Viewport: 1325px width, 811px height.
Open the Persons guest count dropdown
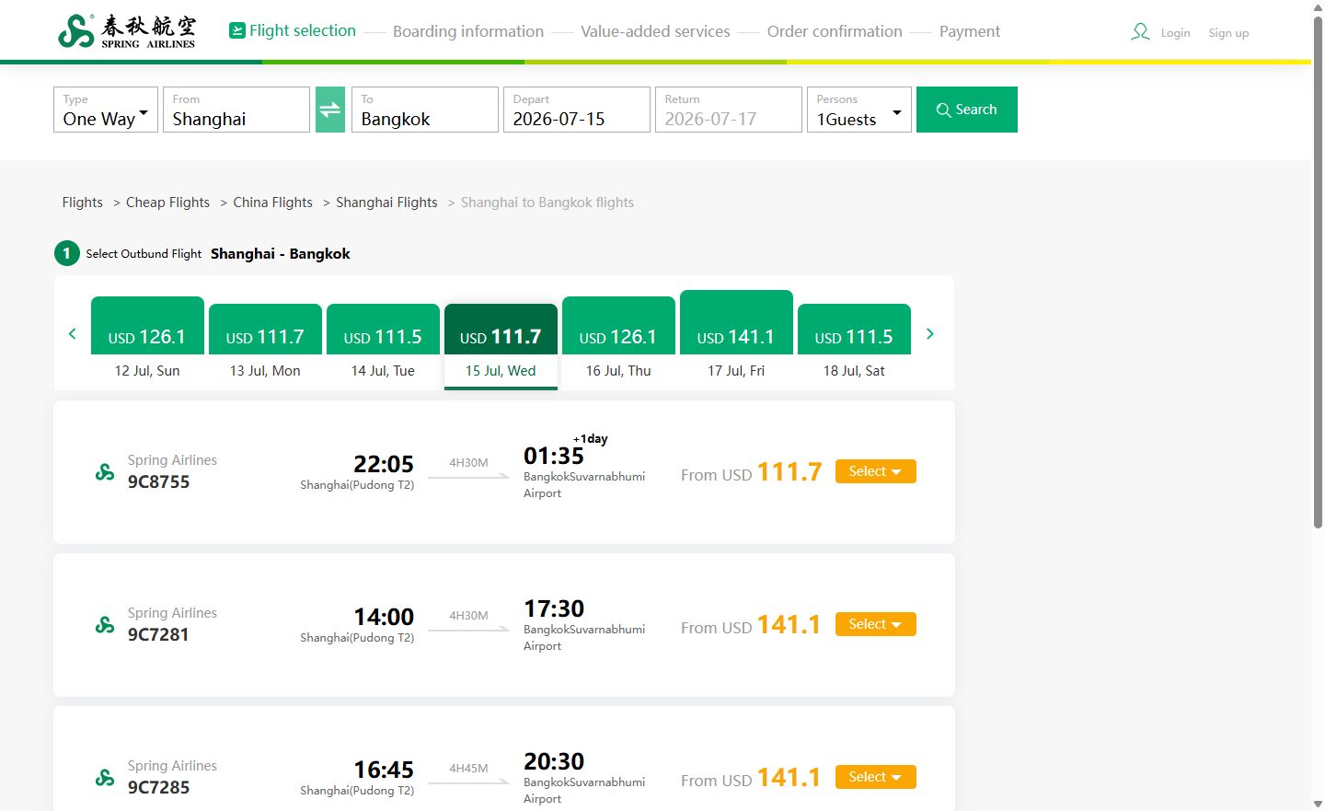pyautogui.click(x=858, y=110)
